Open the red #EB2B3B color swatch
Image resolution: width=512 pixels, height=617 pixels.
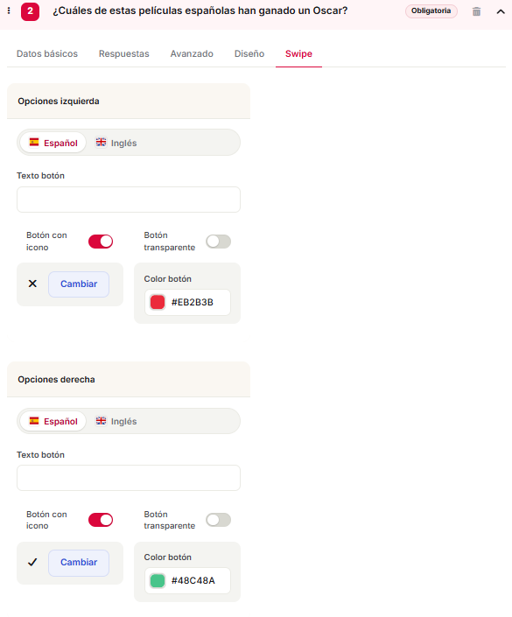point(158,302)
